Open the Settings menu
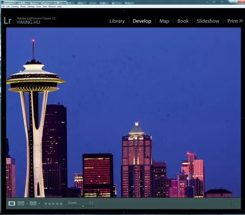The image size is (245, 215). [31, 7]
